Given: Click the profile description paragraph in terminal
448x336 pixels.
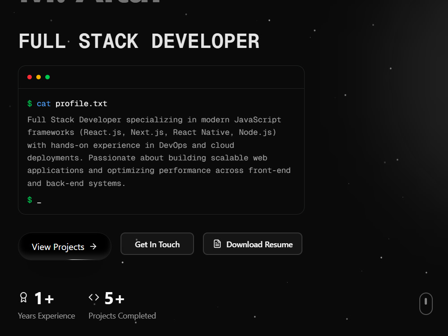Looking at the screenshot, I should click(x=159, y=151).
